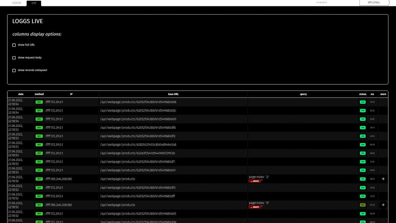Switch to the HISTORY tab

point(16,3)
